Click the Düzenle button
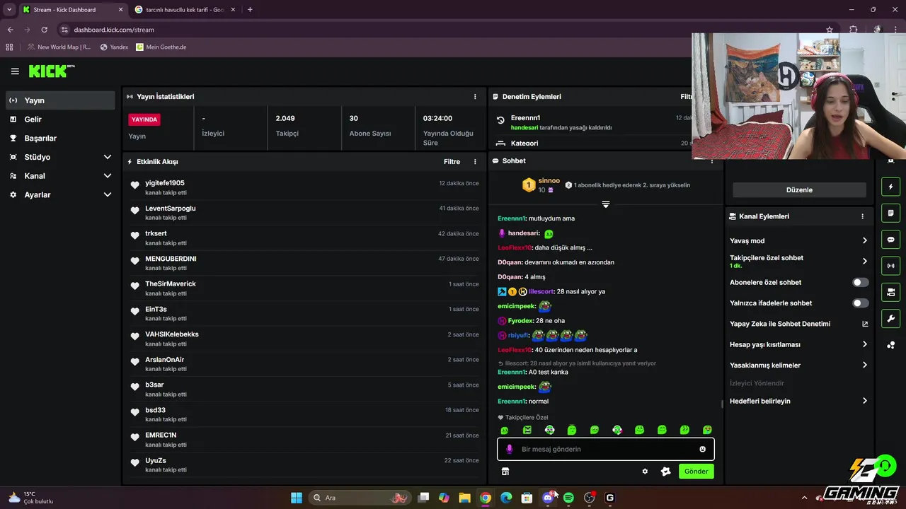Screen dimensions: 906x509 799,189
